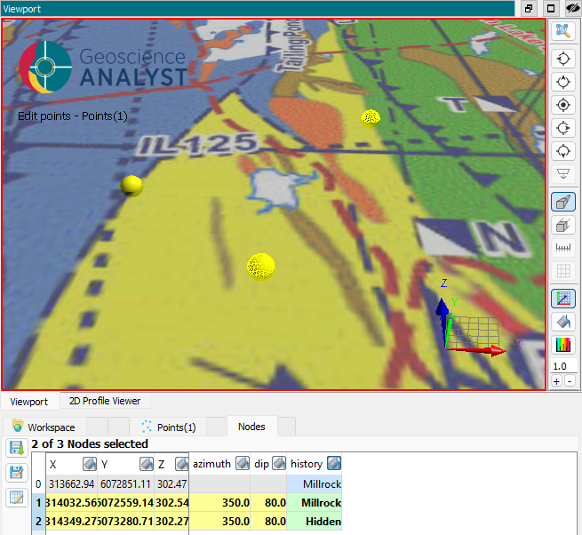Screen dimensions: 582x535
Task: Select the top crosshair view-direction icon
Action: click(x=562, y=60)
